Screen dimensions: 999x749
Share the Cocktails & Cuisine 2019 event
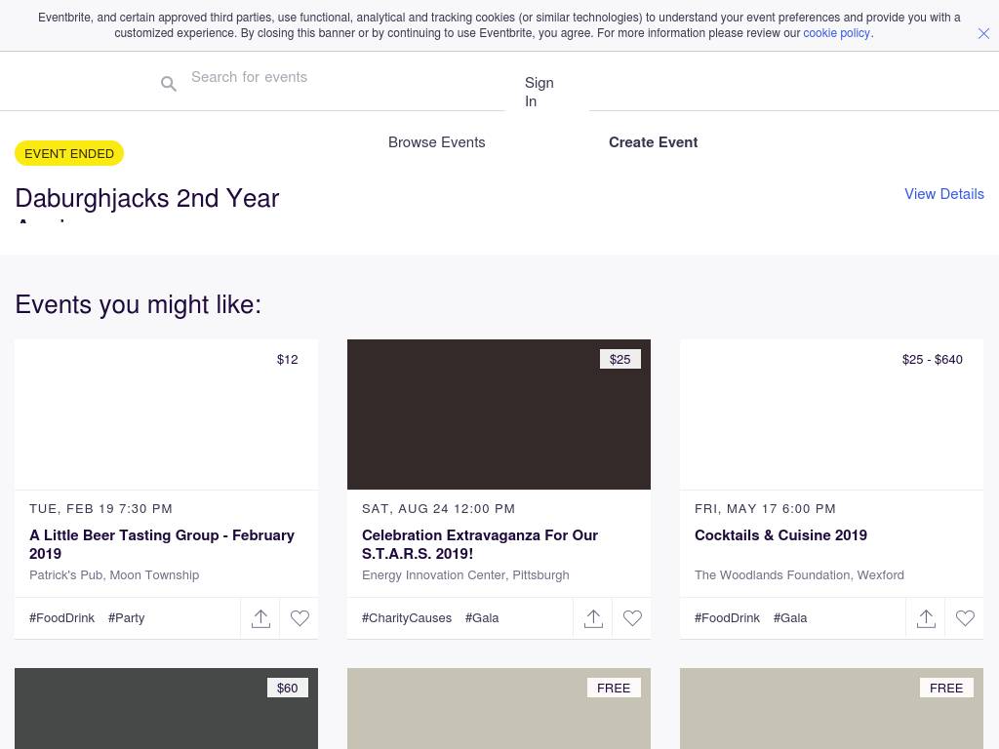[x=926, y=618]
